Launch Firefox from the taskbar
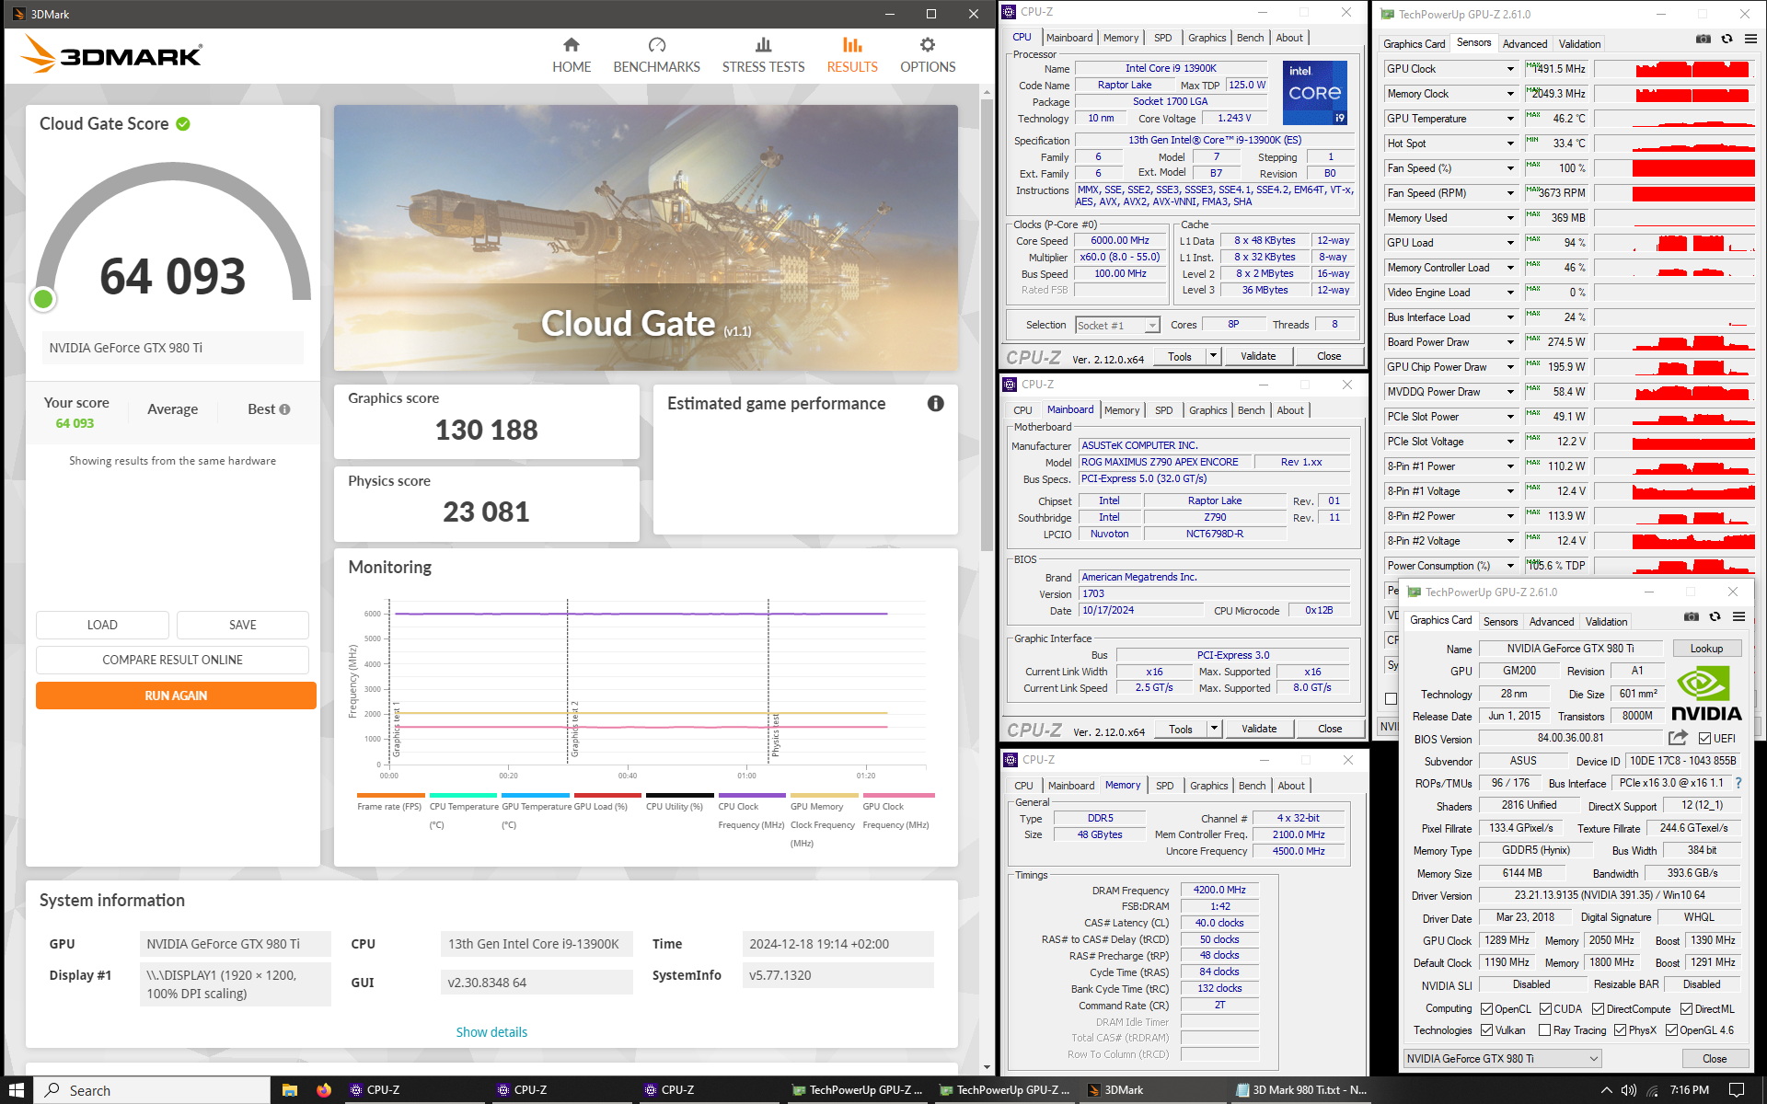Screen dimensions: 1767x1104 pyautogui.click(x=324, y=1090)
